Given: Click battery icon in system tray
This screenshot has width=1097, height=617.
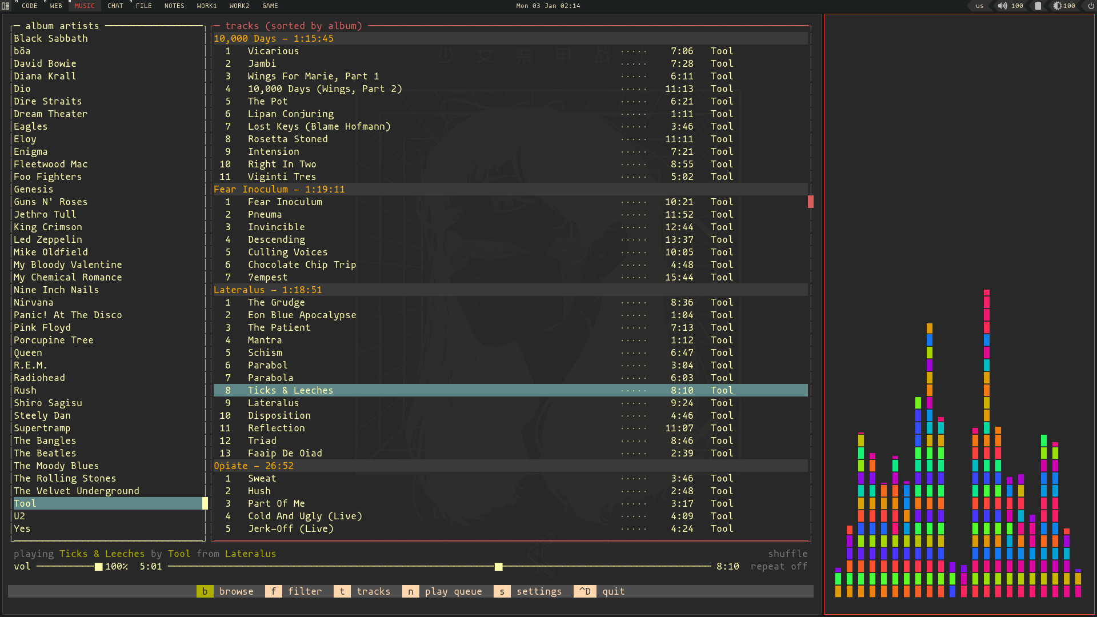Looking at the screenshot, I should pos(1038,6).
